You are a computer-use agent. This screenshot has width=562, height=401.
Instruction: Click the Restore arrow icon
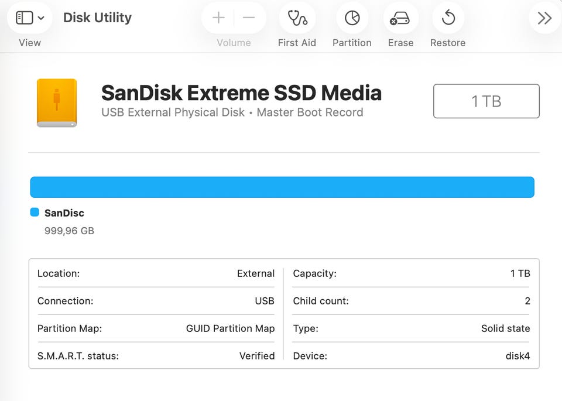pyautogui.click(x=448, y=18)
